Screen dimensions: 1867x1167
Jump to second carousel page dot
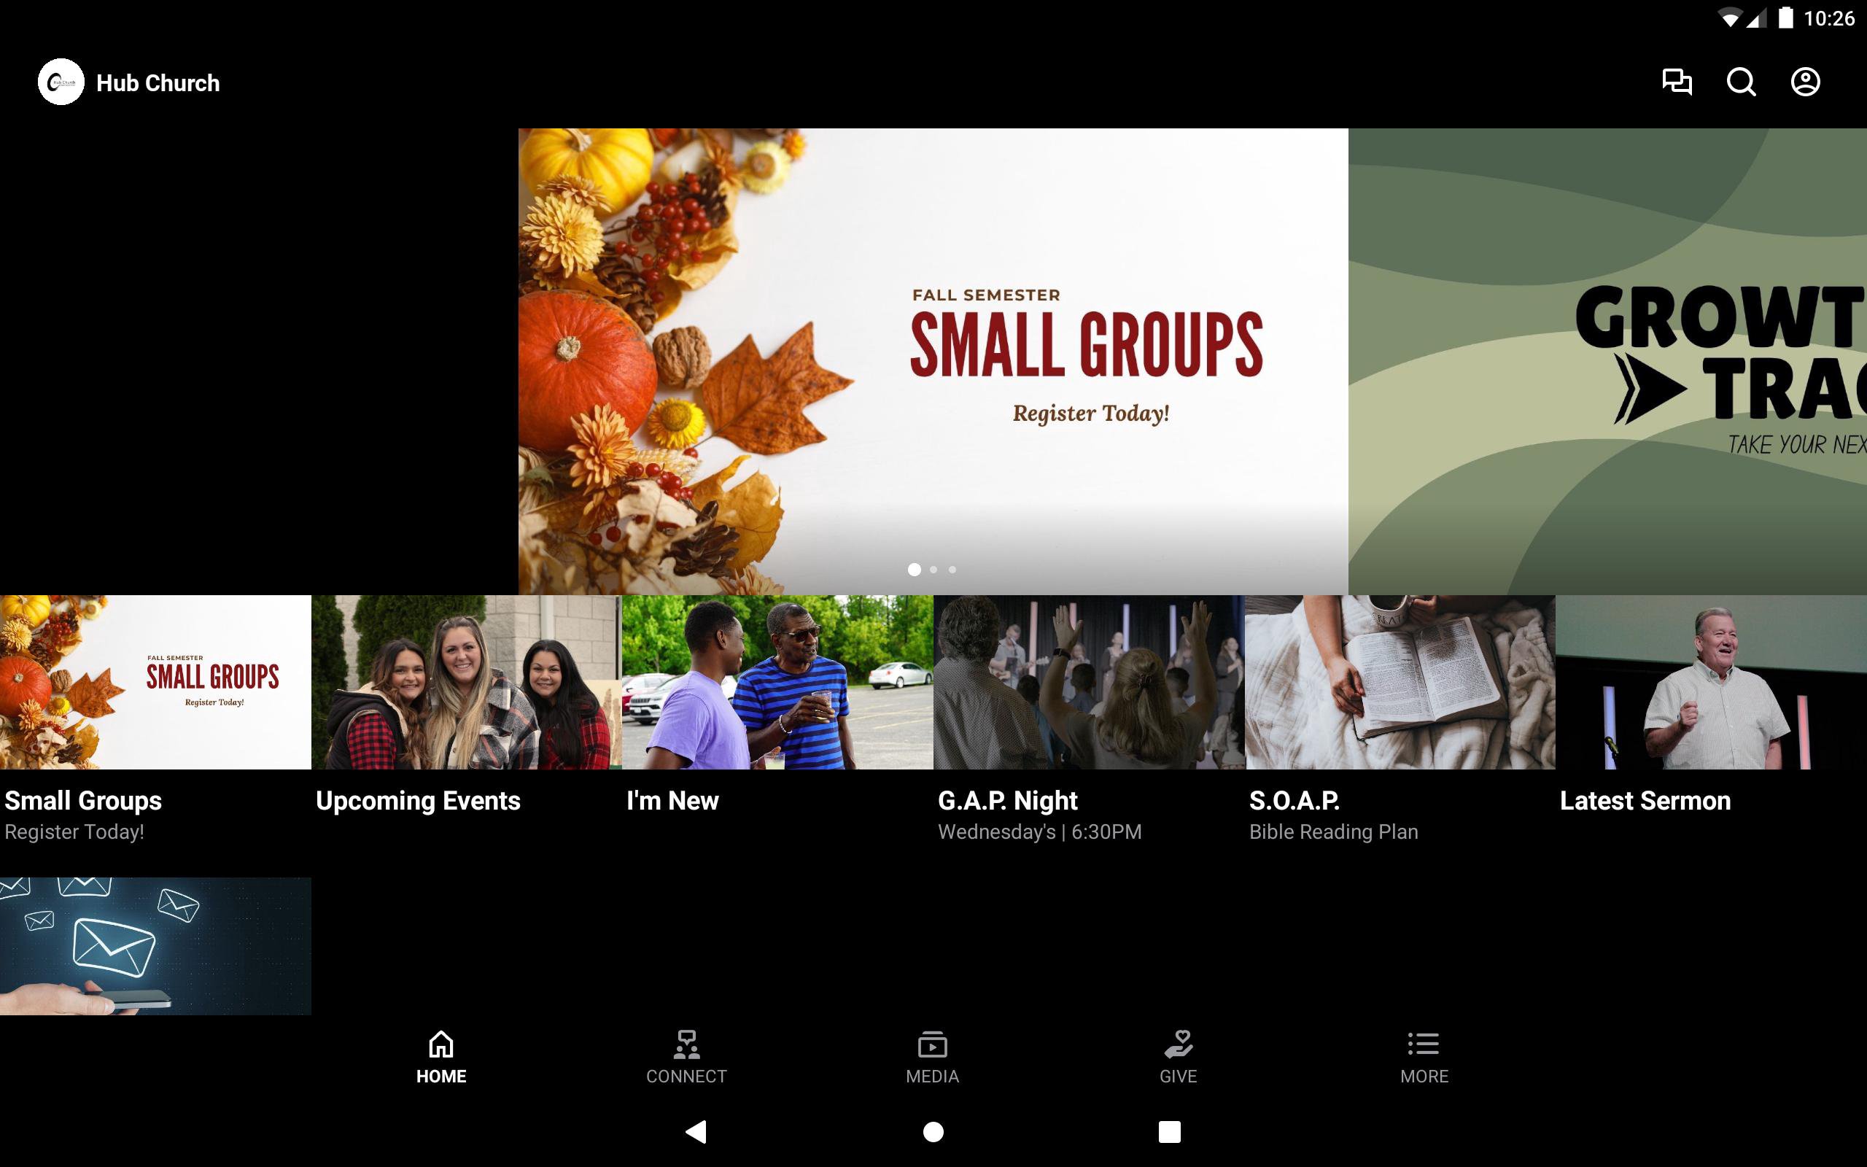click(933, 570)
